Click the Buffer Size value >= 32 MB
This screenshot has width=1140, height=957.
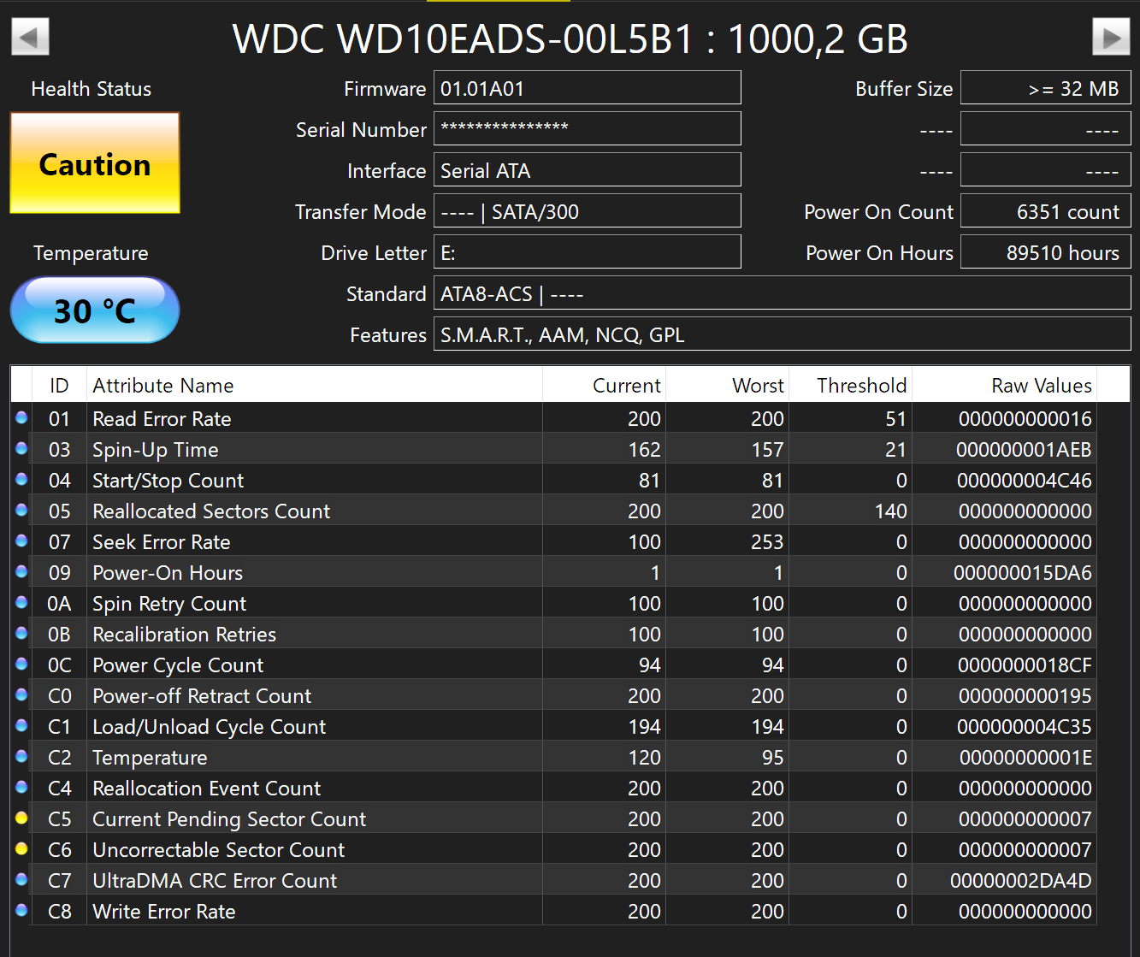pyautogui.click(x=1046, y=88)
